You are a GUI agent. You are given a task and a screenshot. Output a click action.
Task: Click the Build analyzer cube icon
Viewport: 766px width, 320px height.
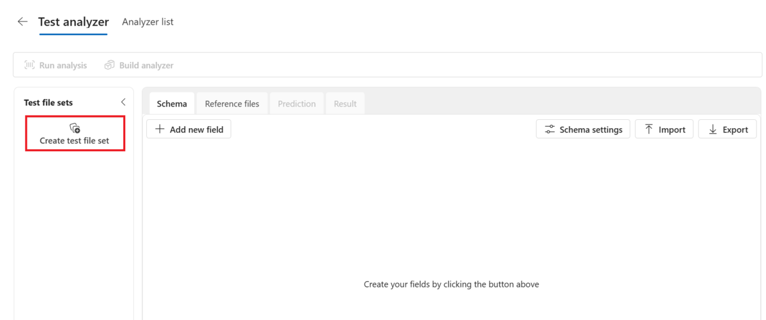pos(110,65)
